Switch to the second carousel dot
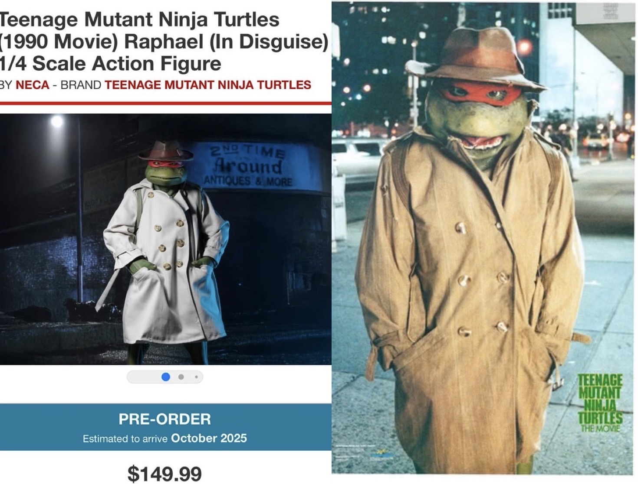The height and width of the screenshot is (484, 638). (x=181, y=377)
